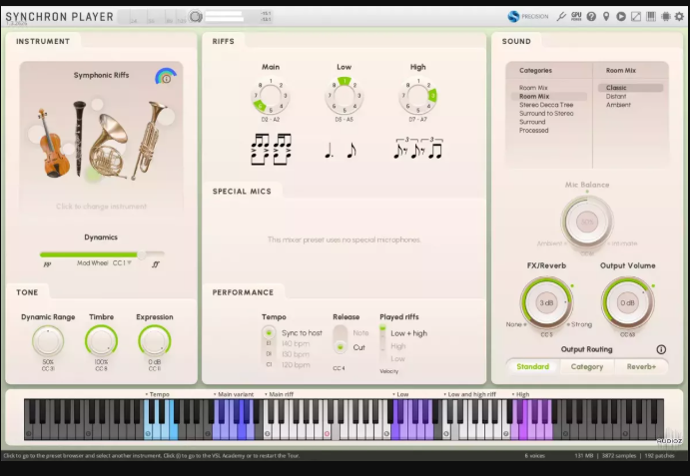The height and width of the screenshot is (476, 690).
Task: Open the question mark help icon
Action: click(591, 17)
